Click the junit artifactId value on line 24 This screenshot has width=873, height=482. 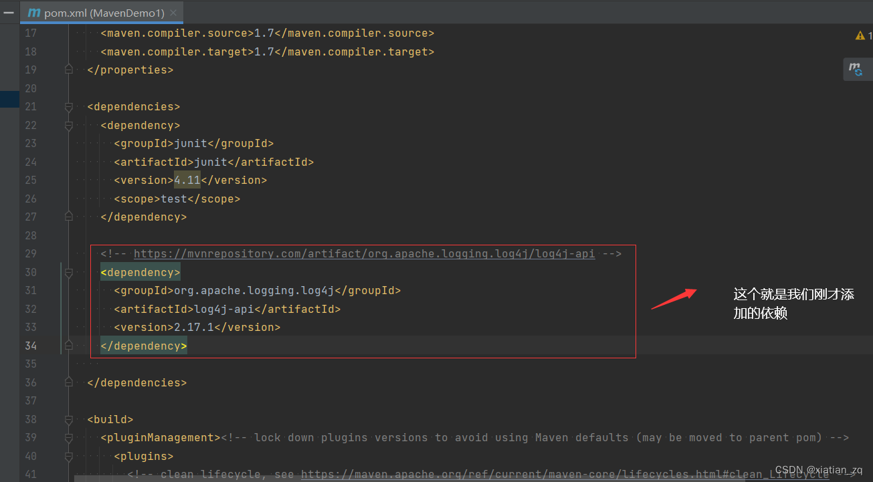pyautogui.click(x=211, y=162)
